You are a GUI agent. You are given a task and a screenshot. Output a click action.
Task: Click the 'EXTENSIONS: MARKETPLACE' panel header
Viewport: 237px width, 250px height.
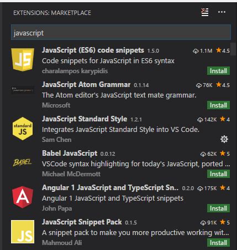point(52,13)
